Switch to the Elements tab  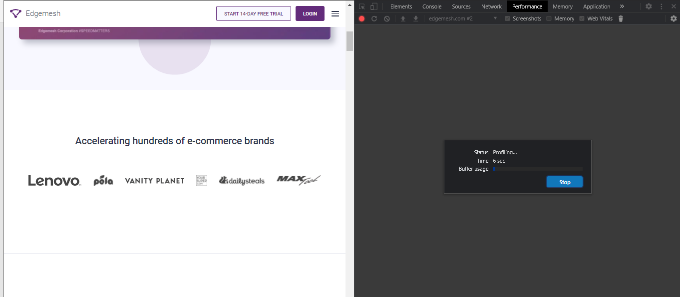tap(401, 6)
